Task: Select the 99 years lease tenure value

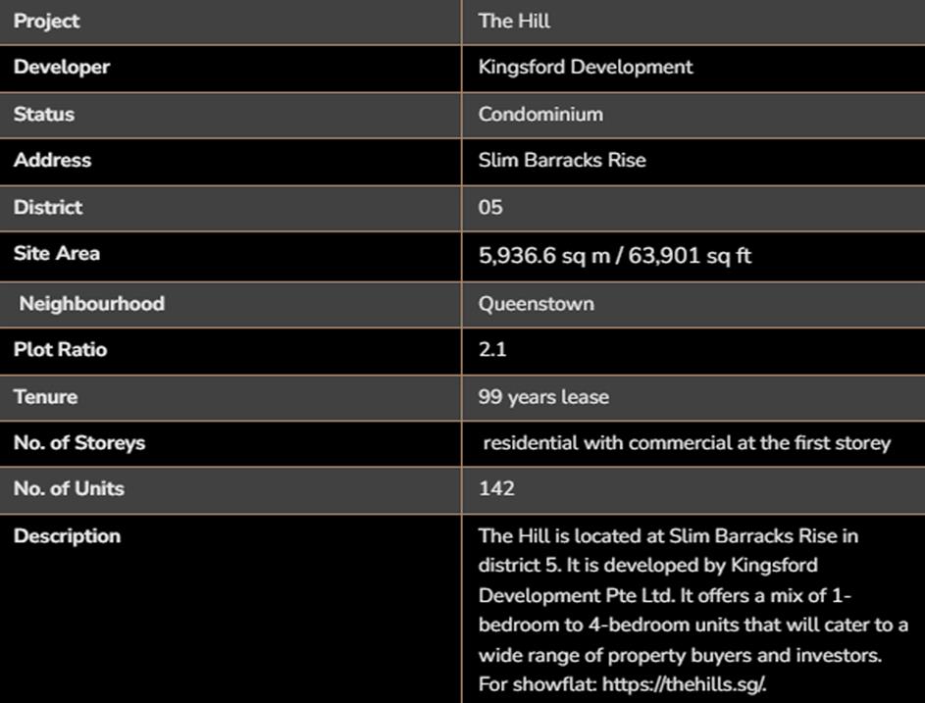Action: click(x=543, y=396)
